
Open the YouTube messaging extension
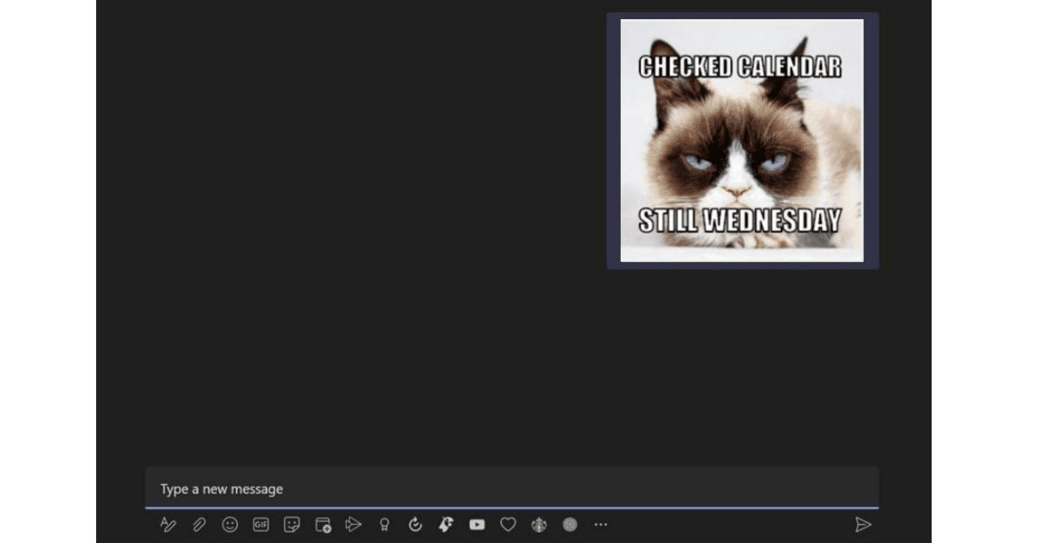click(x=477, y=525)
